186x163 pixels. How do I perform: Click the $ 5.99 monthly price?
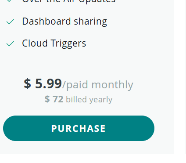[43, 83]
